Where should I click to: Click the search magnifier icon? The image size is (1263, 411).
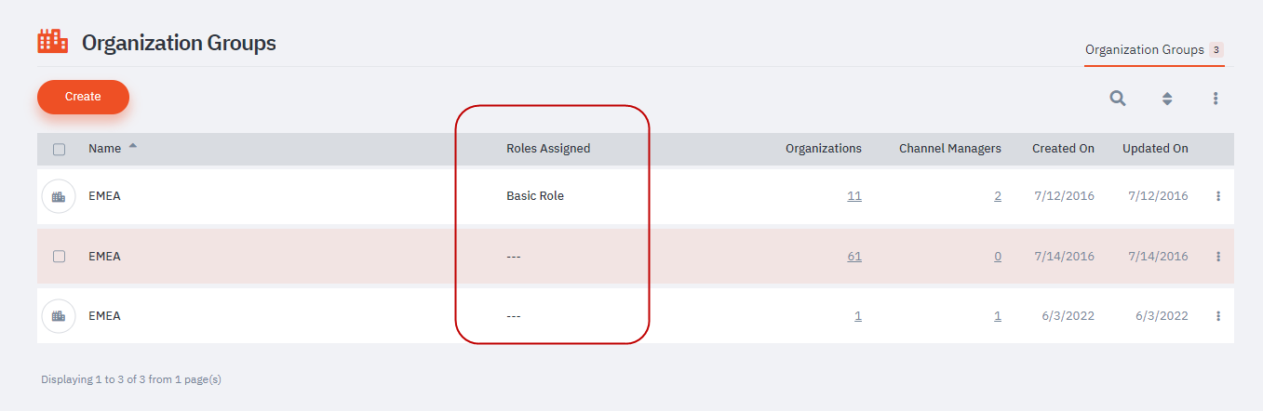coord(1118,98)
